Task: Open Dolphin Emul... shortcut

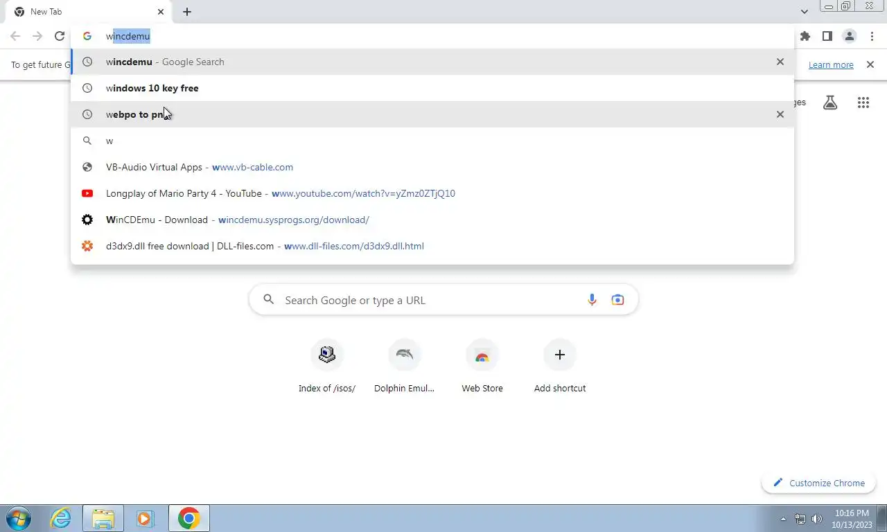Action: click(405, 366)
